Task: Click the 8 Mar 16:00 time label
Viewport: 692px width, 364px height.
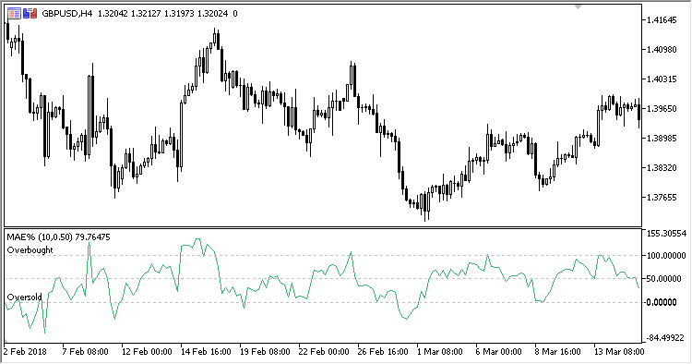Action: coord(558,352)
